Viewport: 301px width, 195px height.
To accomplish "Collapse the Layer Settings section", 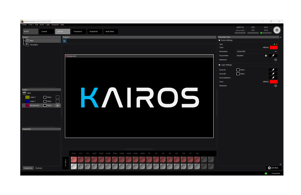I will click(x=220, y=65).
